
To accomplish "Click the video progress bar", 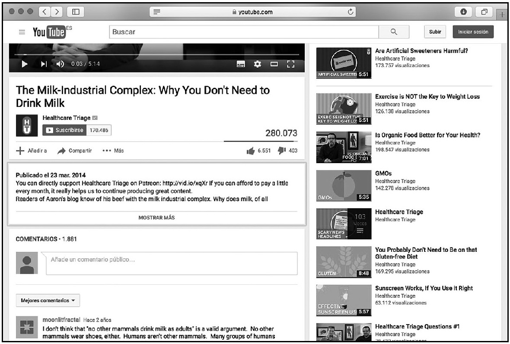I will [156, 55].
